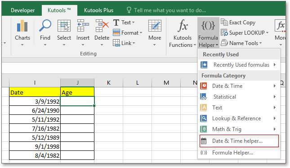Click the More editing tools icon

coord(155,26)
